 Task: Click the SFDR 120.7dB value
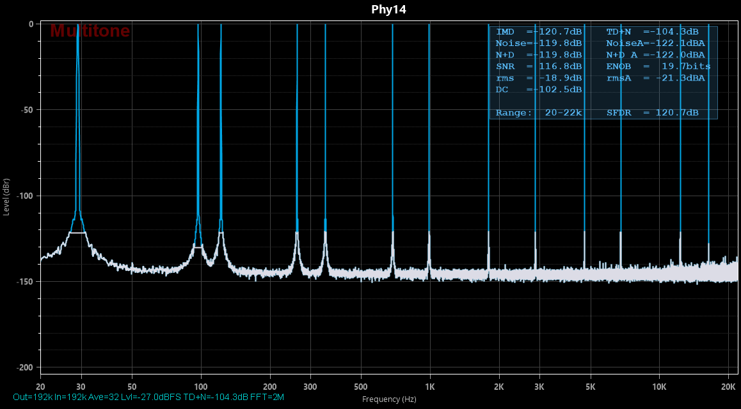pos(652,113)
